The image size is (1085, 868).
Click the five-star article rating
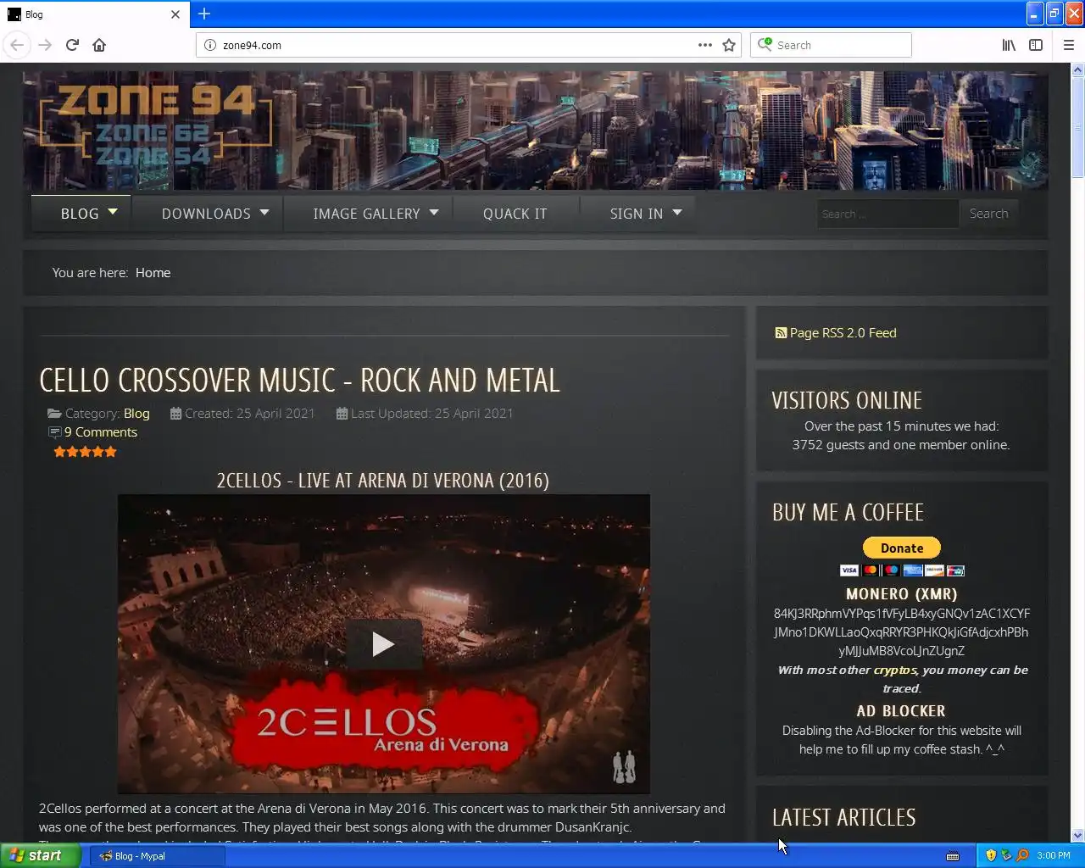86,452
